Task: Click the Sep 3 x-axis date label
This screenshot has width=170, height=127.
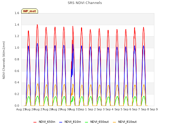Action: [x=101, y=109]
